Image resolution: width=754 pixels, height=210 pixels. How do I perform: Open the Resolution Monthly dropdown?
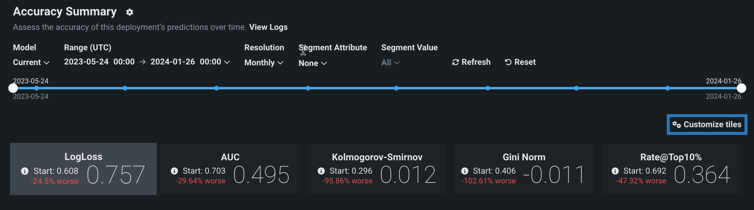coord(264,63)
